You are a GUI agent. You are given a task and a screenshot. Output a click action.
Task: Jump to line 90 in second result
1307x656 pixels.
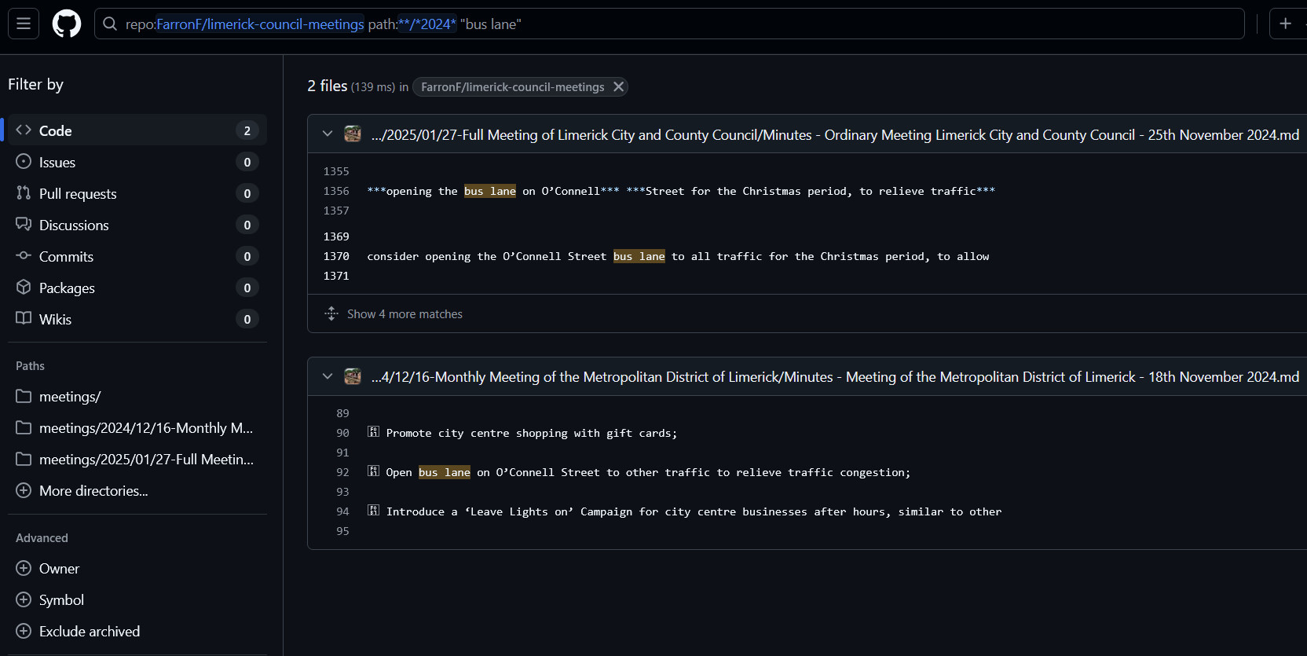[342, 433]
